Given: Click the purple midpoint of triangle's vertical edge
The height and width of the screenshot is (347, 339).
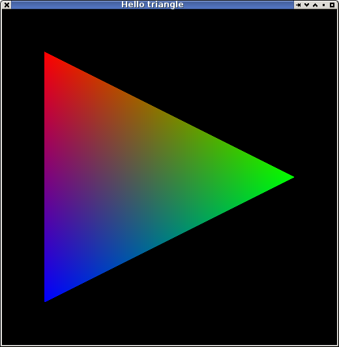Looking at the screenshot, I should pos(48,177).
